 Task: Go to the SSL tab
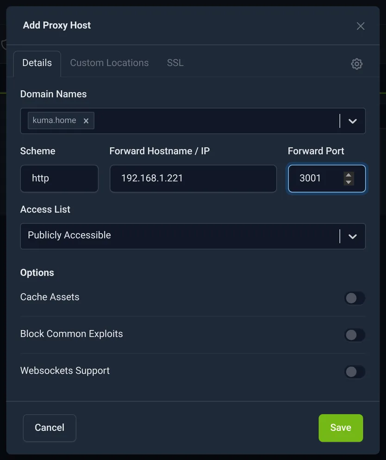click(175, 63)
